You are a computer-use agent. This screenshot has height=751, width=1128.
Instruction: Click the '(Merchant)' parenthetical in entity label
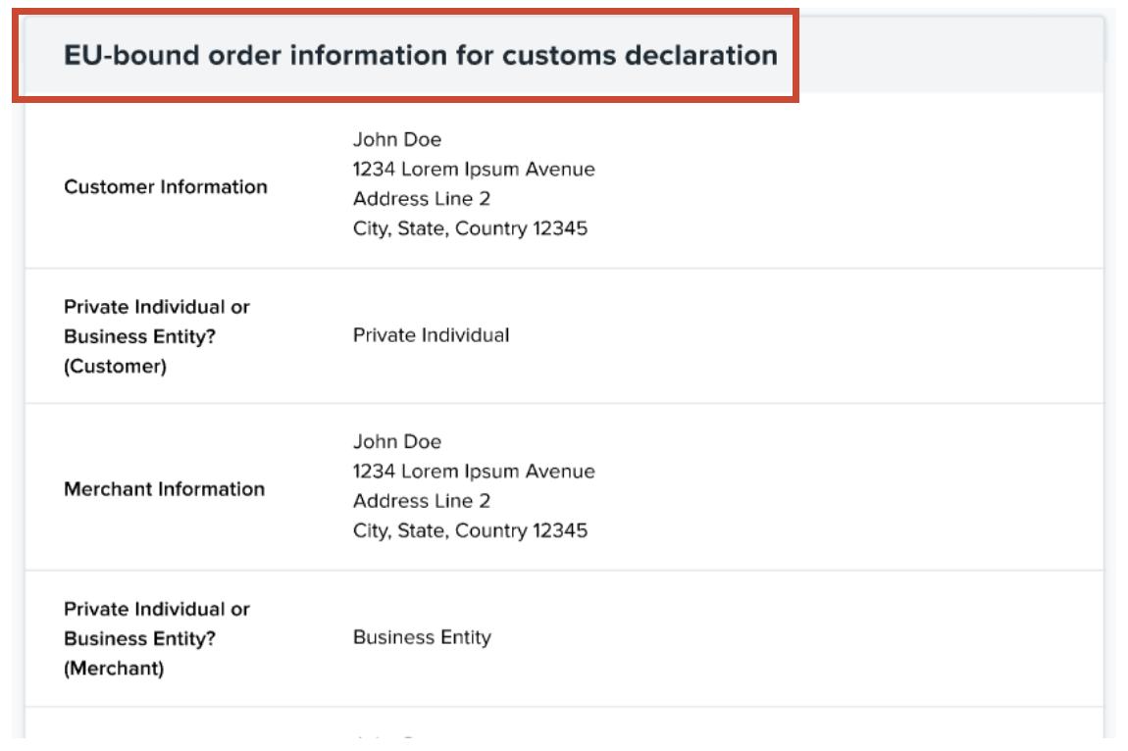coord(114,669)
